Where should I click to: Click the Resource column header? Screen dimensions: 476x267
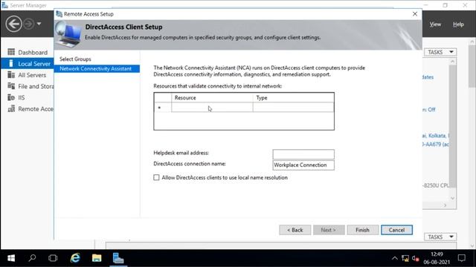point(212,98)
